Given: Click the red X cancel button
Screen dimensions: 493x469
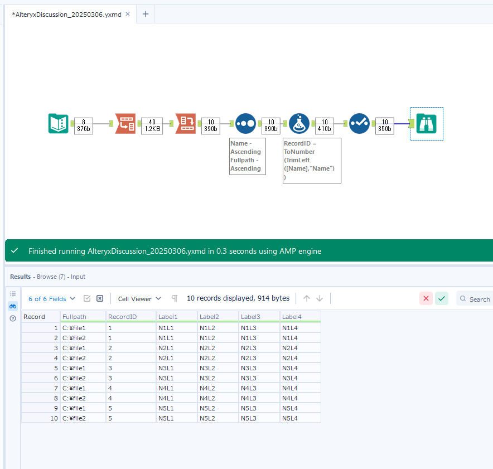Looking at the screenshot, I should tap(426, 298).
